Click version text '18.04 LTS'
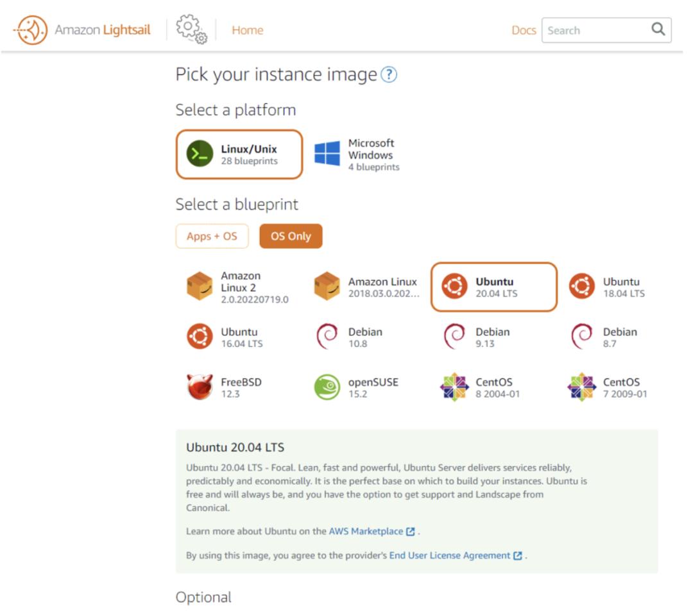 (x=624, y=293)
